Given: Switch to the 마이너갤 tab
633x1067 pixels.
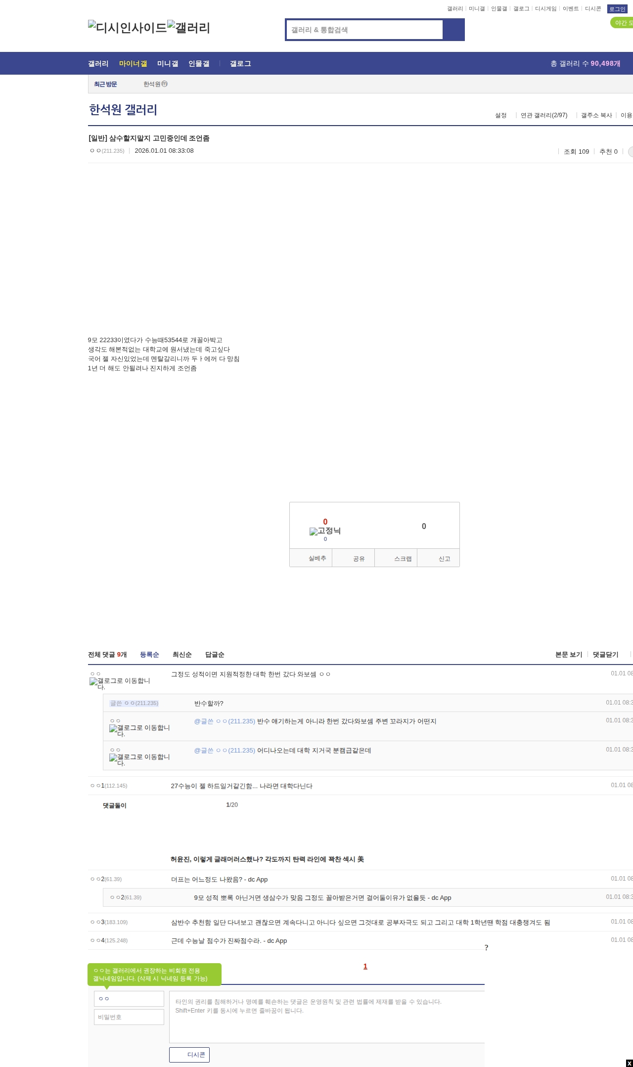Looking at the screenshot, I should click(133, 64).
